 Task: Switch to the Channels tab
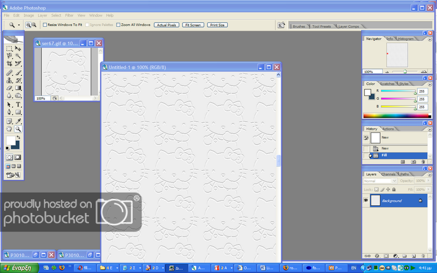pyautogui.click(x=388, y=174)
